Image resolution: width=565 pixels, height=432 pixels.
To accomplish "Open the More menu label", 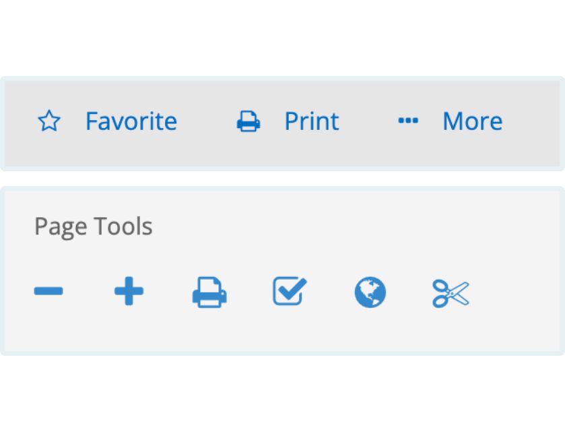I will click(472, 122).
